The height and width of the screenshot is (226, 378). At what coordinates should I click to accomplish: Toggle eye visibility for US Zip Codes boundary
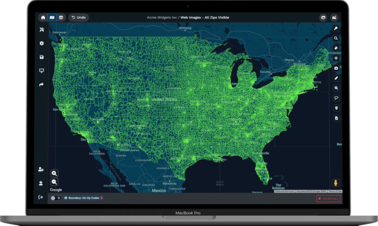(x=66, y=198)
